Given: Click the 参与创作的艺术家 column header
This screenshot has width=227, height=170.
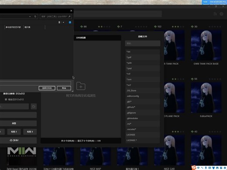Looking at the screenshot, I should point(13,27).
